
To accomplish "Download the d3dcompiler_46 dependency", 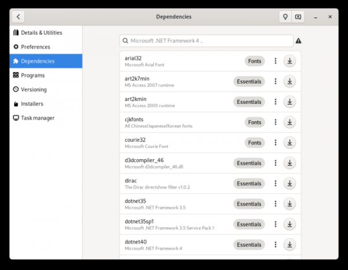I will click(289, 163).
